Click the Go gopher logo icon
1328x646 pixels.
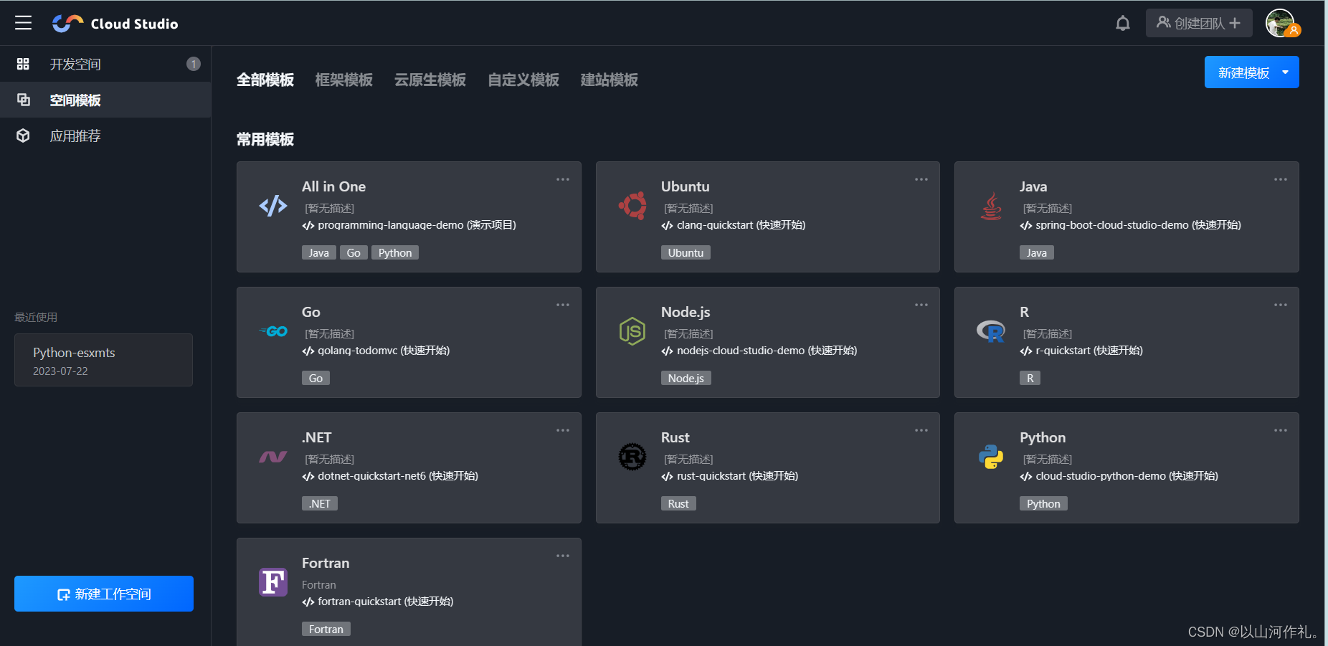tap(273, 331)
